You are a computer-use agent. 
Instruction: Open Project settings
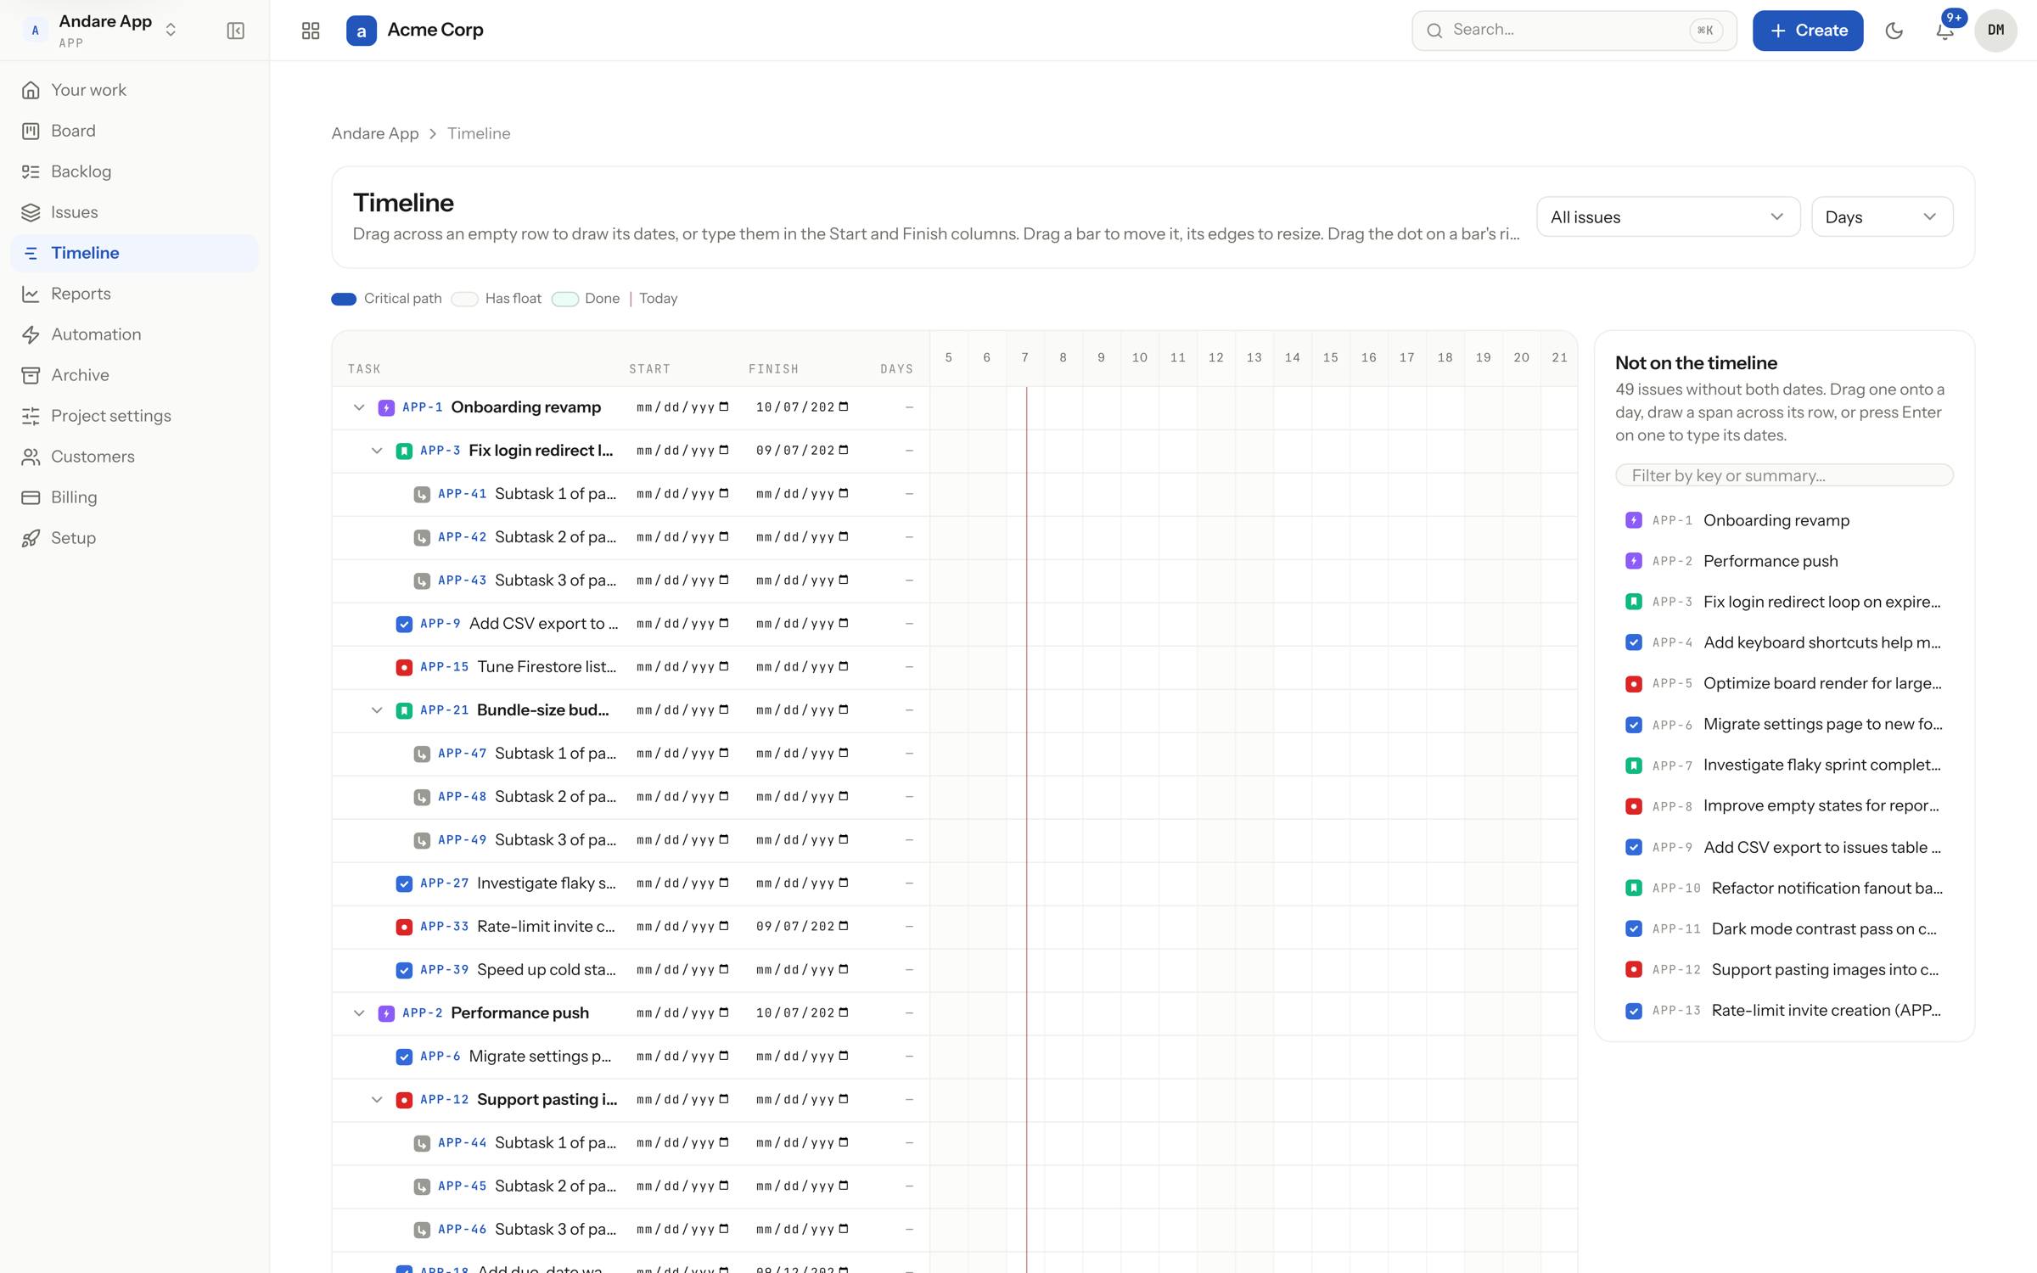pyautogui.click(x=134, y=416)
